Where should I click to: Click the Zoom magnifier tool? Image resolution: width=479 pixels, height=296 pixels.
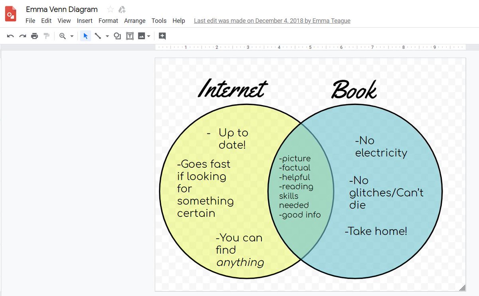(x=63, y=36)
